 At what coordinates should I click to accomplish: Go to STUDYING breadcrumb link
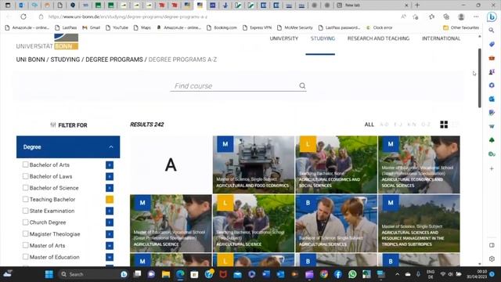tap(65, 60)
